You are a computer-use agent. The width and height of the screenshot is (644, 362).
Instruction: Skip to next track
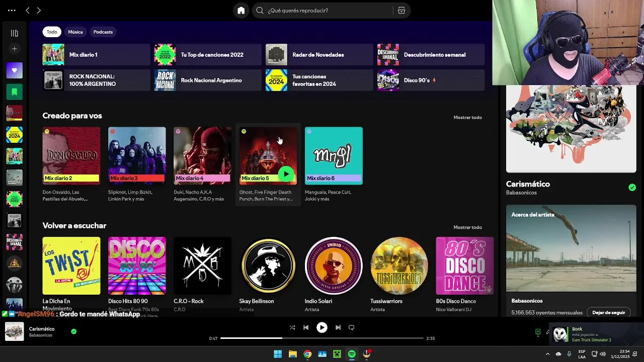pos(338,327)
